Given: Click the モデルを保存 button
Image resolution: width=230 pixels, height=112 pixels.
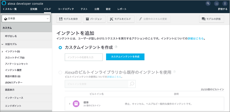Looking at the screenshot, I should (69, 19).
